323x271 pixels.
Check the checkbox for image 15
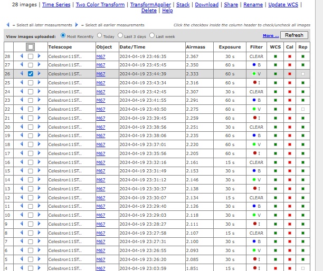(x=31, y=171)
